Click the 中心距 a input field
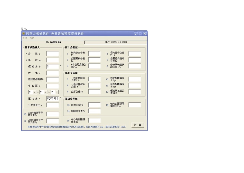 click(x=53, y=86)
